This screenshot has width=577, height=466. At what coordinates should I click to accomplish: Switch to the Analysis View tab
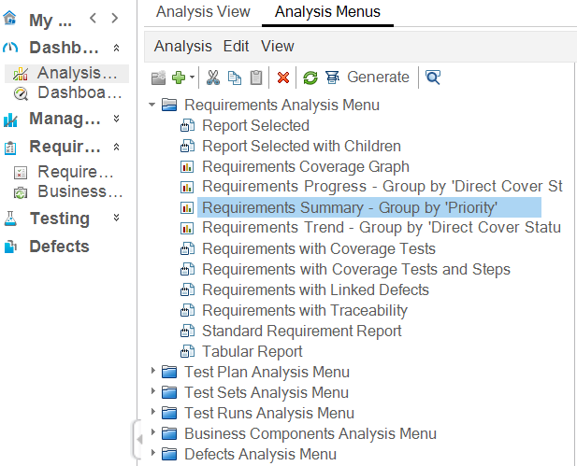click(x=203, y=12)
